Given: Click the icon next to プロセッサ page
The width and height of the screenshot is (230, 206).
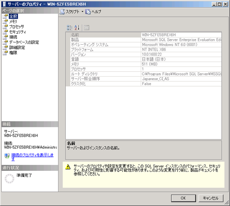Looking at the screenshot, I should pyautogui.click(x=5, y=26).
